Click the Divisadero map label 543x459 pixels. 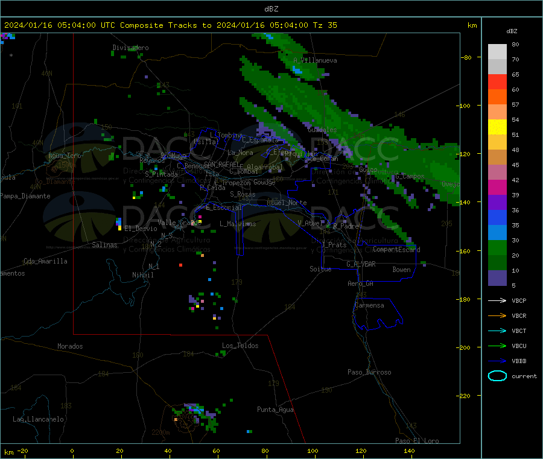coord(130,48)
